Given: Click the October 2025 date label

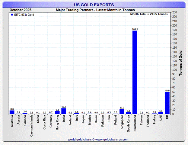Looking at the screenshot, I should (x=20, y=10).
